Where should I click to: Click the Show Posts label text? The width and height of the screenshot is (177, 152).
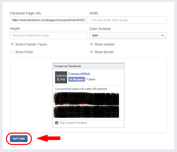point(24,52)
